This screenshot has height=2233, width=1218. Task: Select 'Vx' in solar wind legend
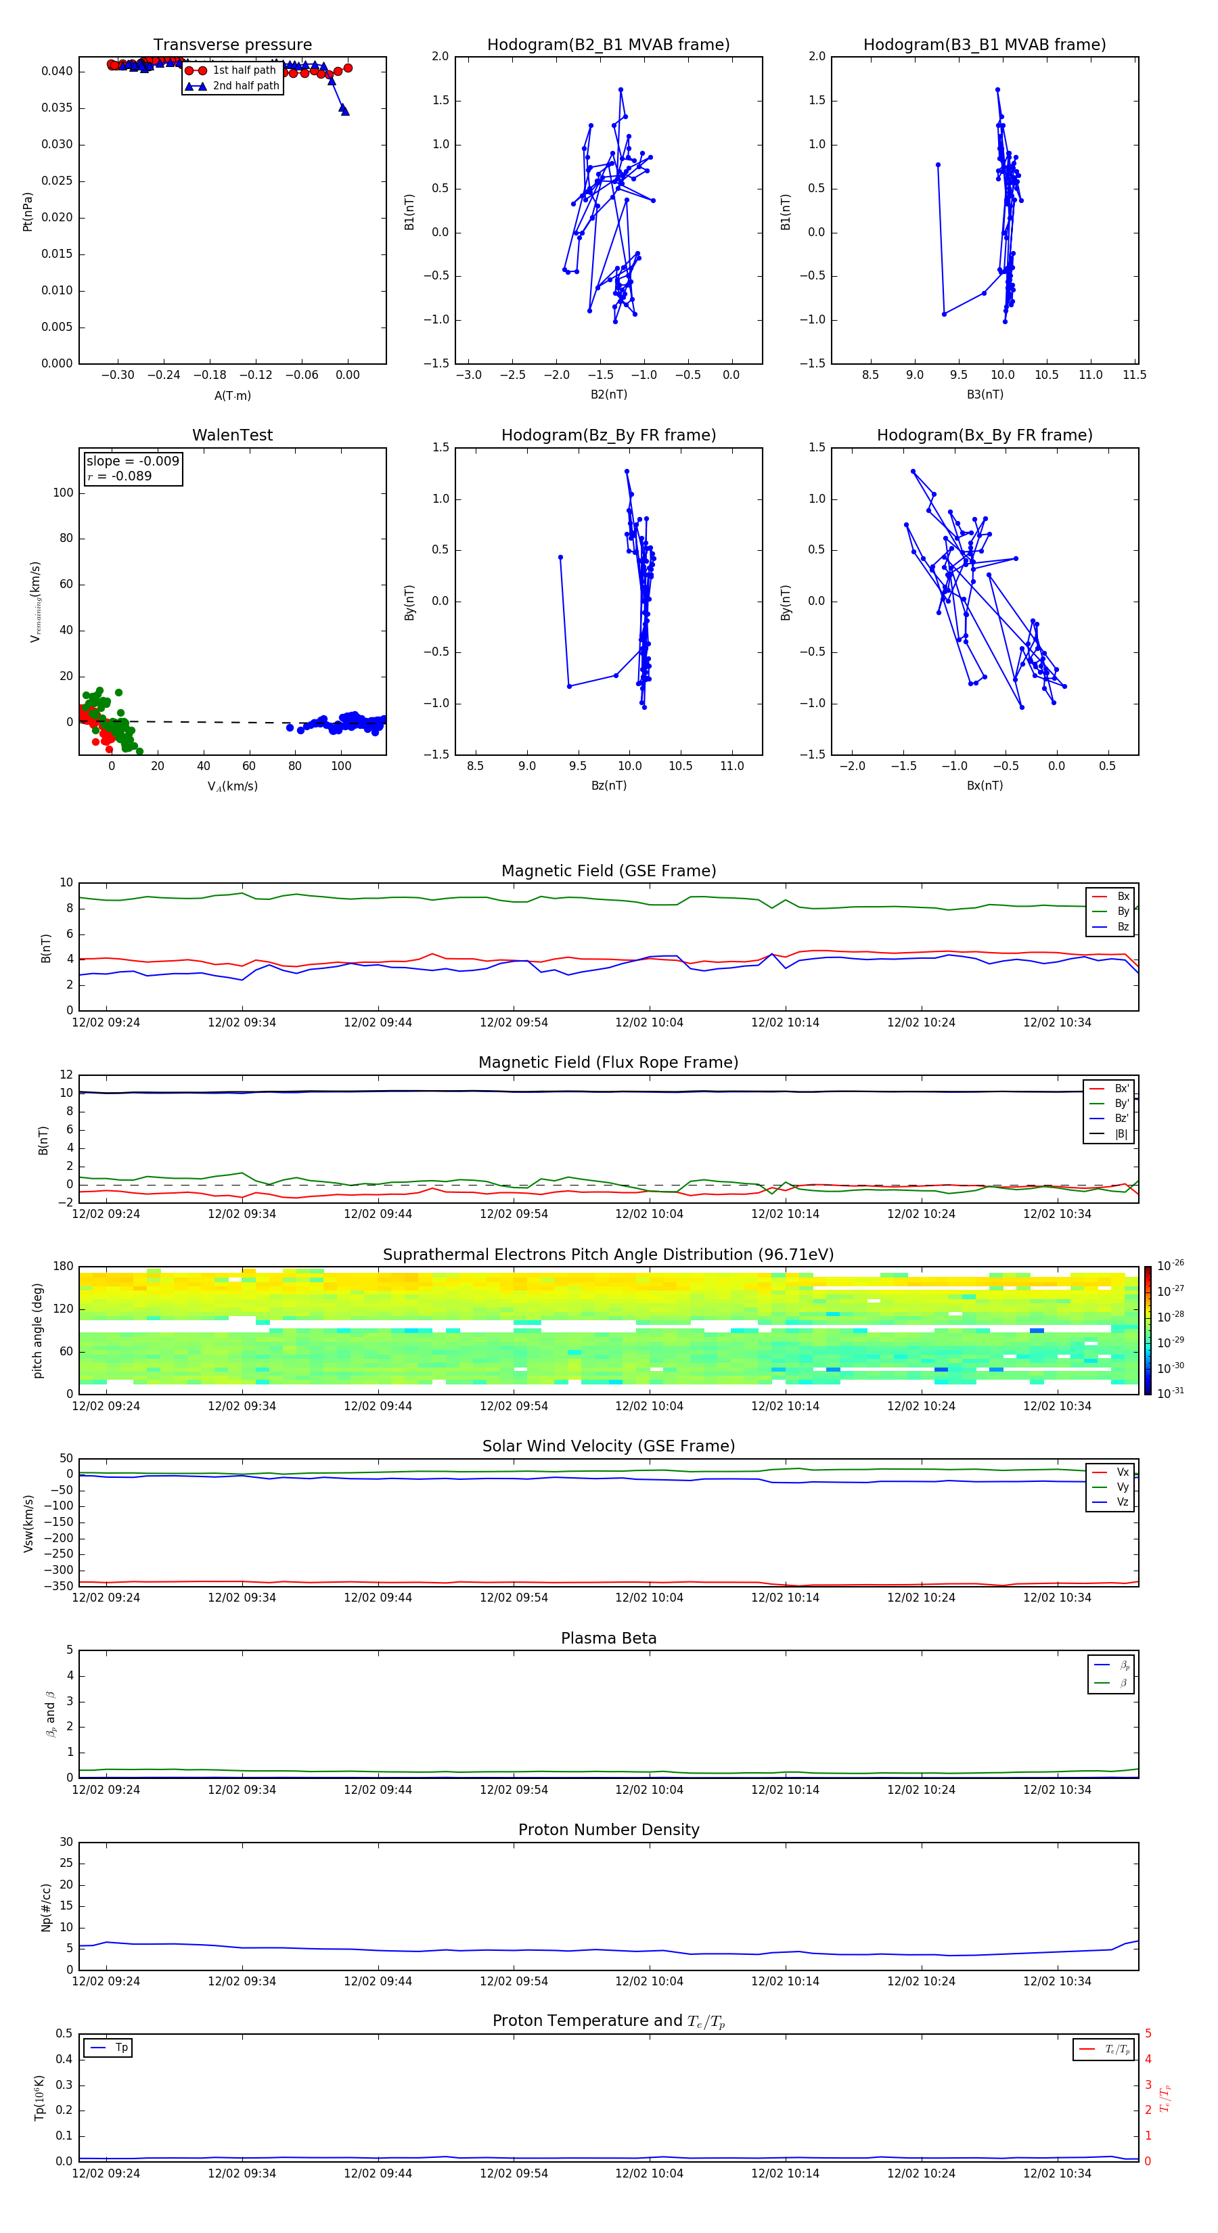[1110, 1472]
